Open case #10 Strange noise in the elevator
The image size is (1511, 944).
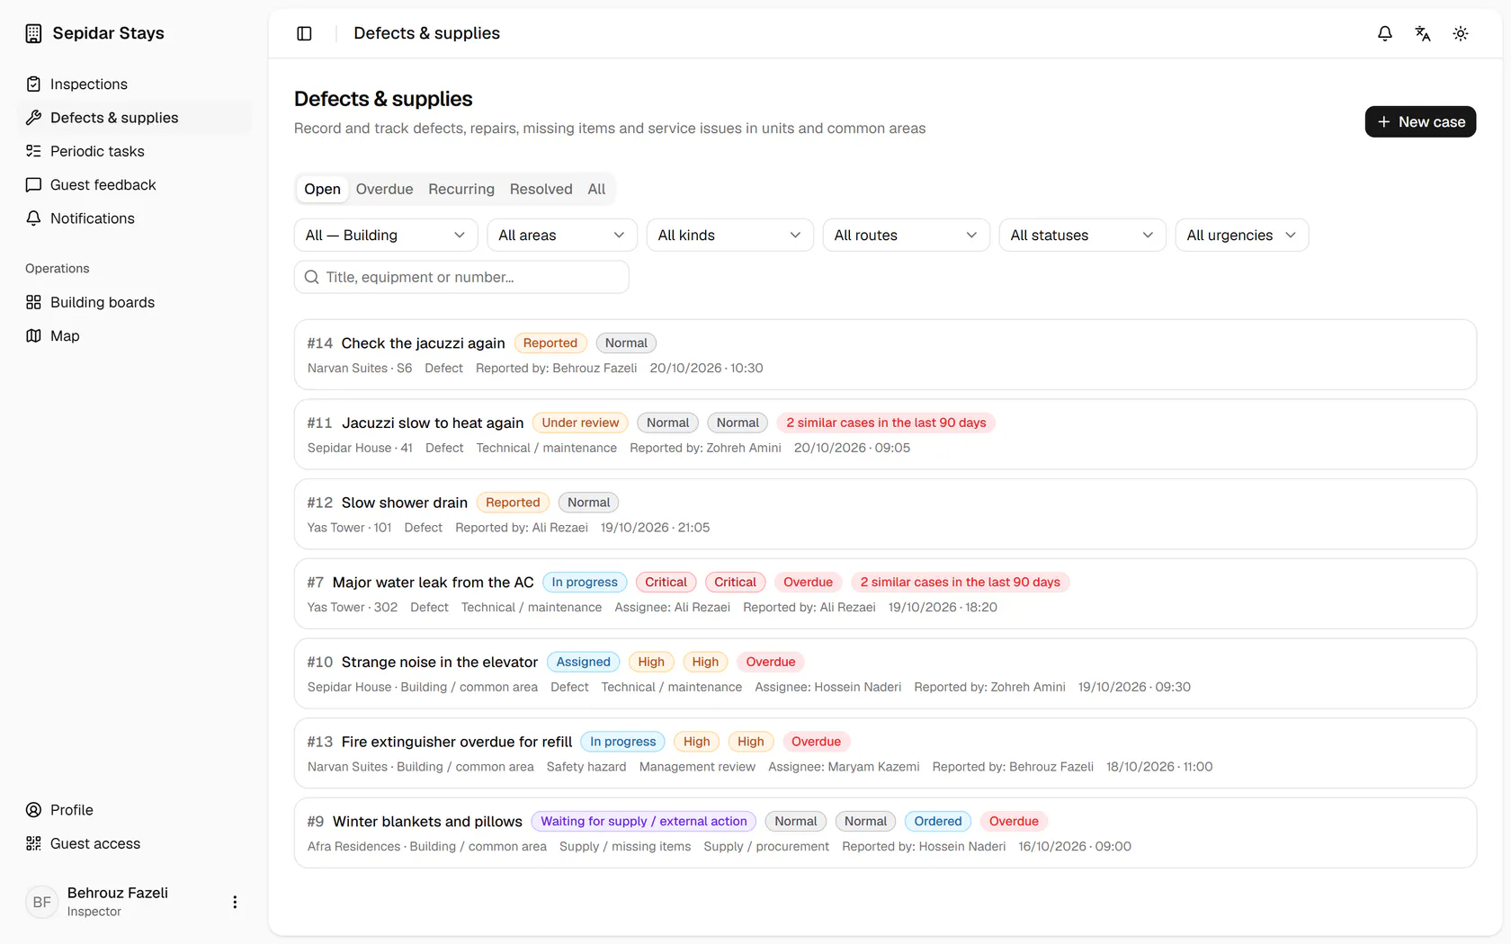pyautogui.click(x=885, y=673)
